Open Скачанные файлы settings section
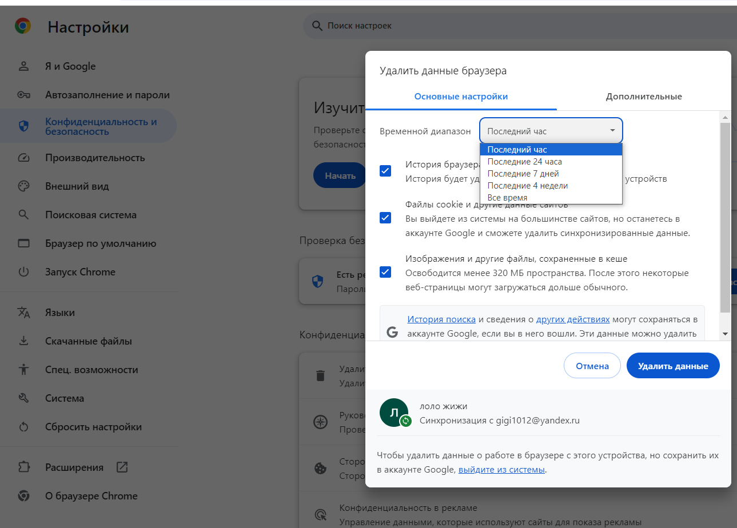Image resolution: width=737 pixels, height=528 pixels. 88,341
